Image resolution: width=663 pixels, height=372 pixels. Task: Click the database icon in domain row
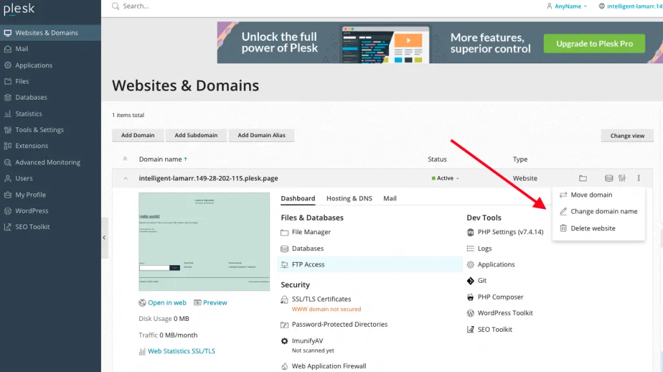pyautogui.click(x=609, y=179)
